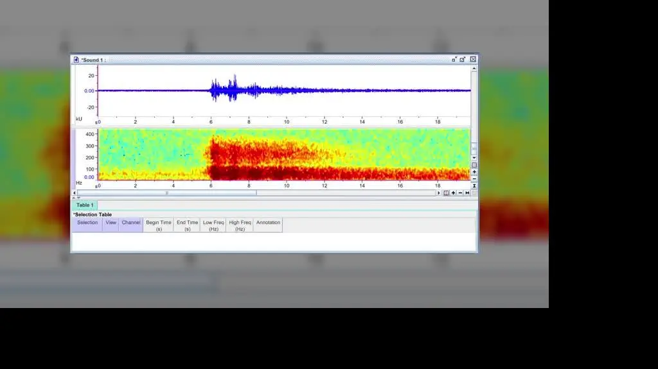Image resolution: width=658 pixels, height=369 pixels.
Task: Click horizontal zoom-out minus button
Action: 460,193
